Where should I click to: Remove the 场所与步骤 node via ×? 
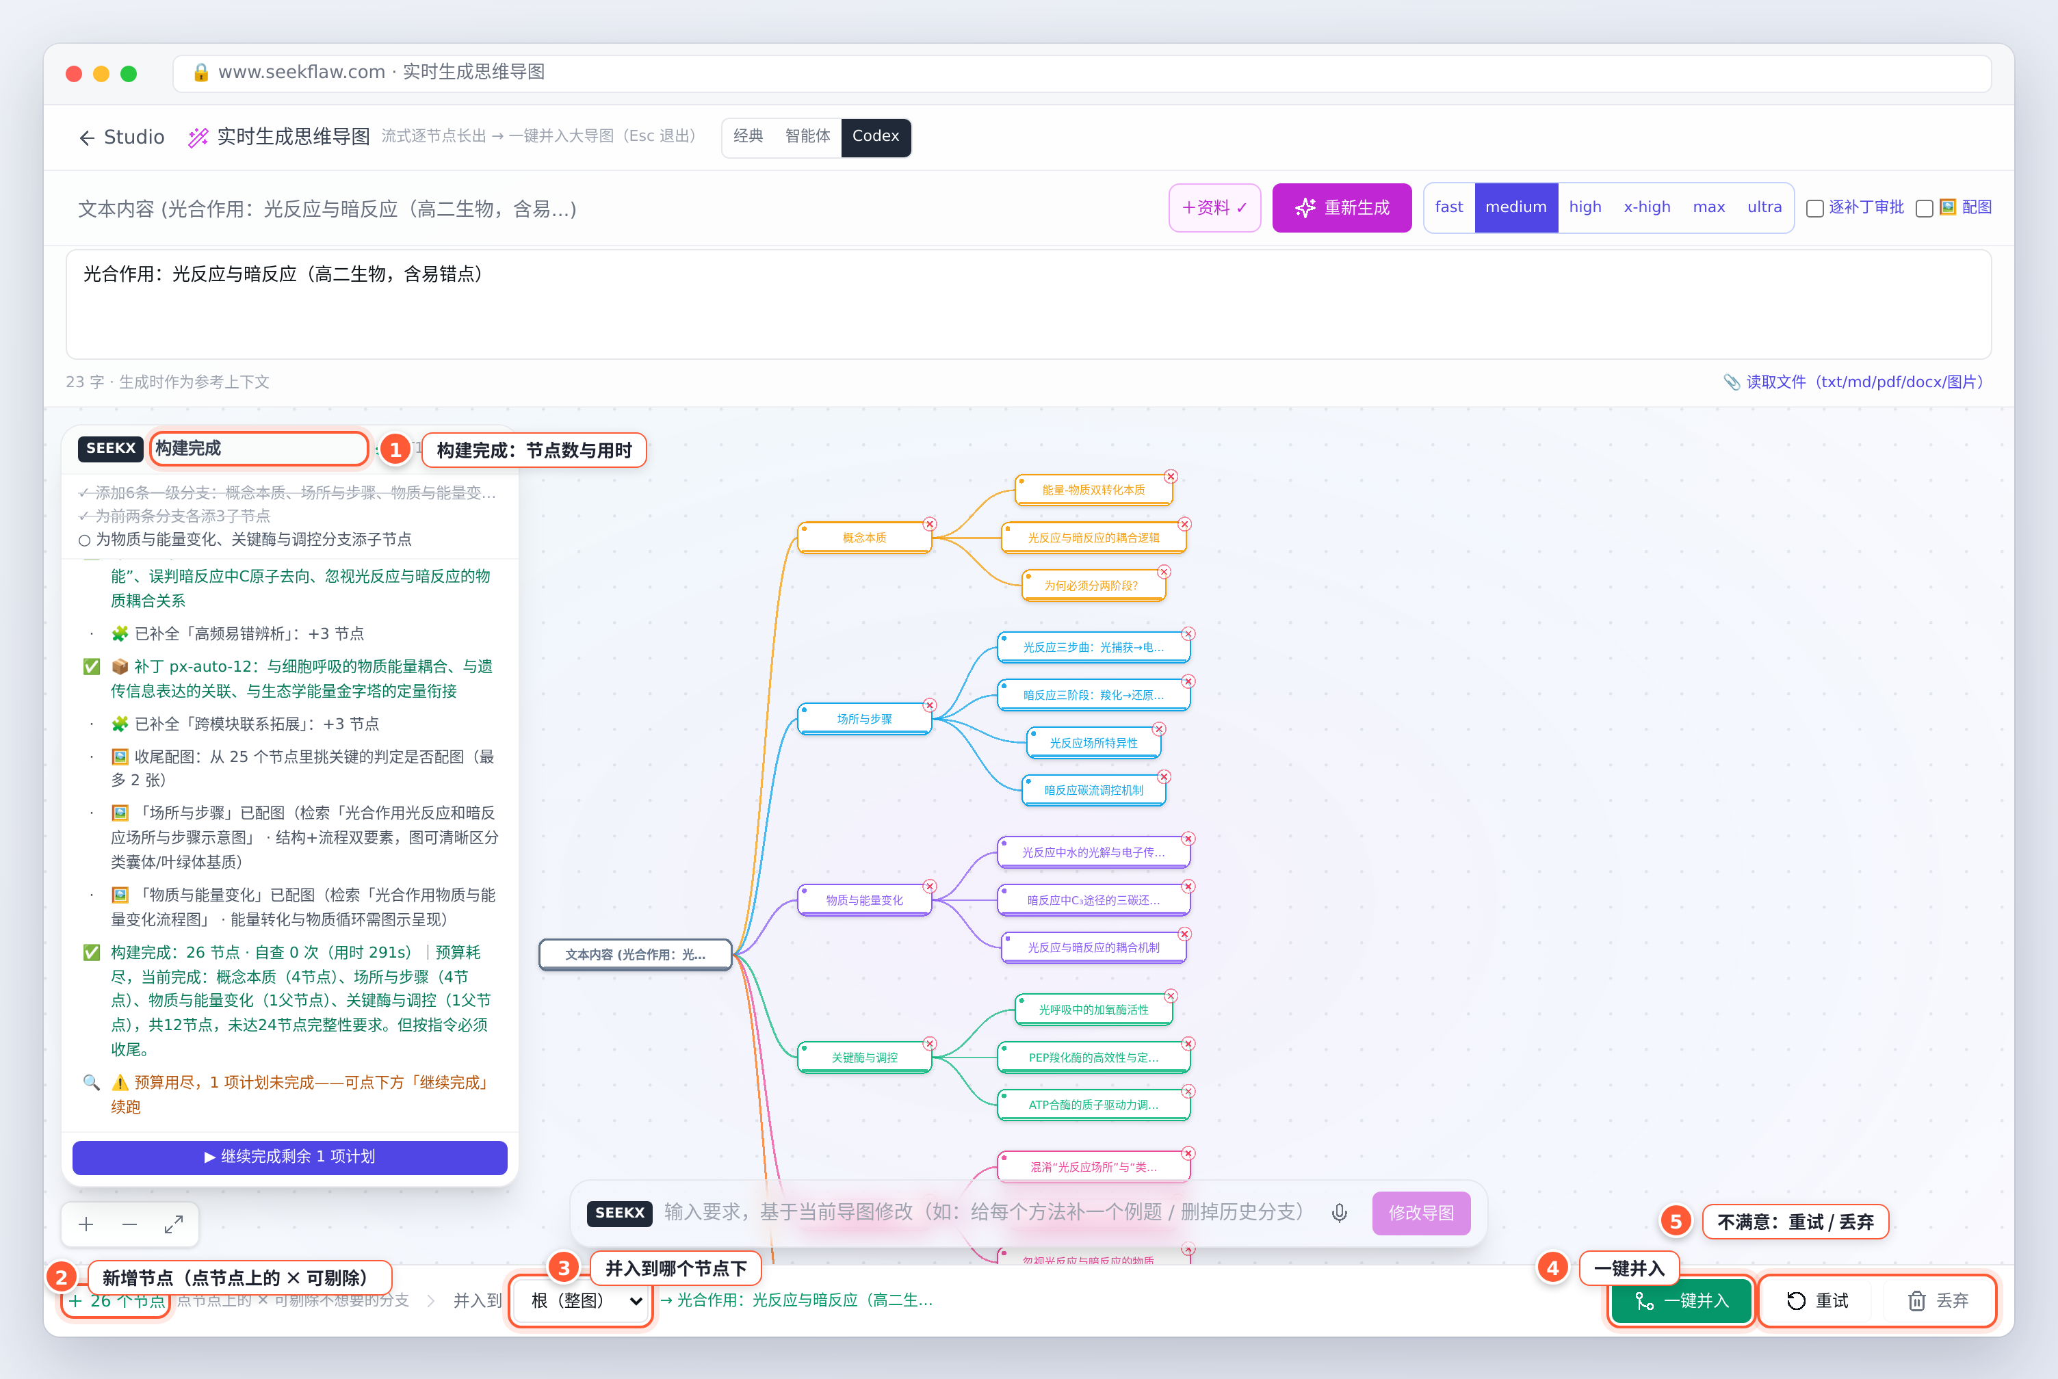(x=930, y=705)
